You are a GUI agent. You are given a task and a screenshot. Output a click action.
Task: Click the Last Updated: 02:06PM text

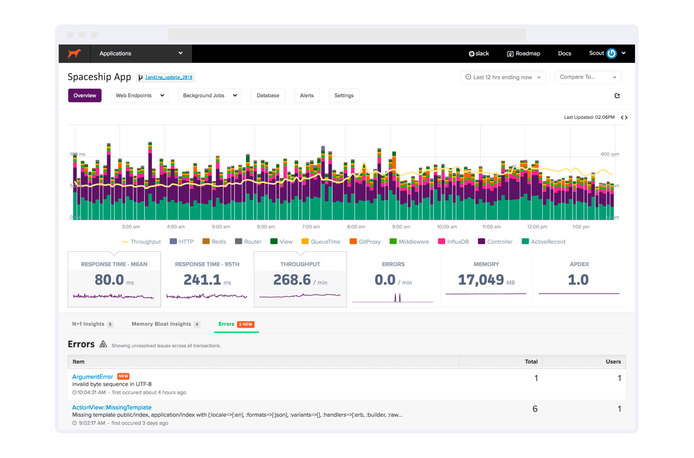tap(589, 118)
